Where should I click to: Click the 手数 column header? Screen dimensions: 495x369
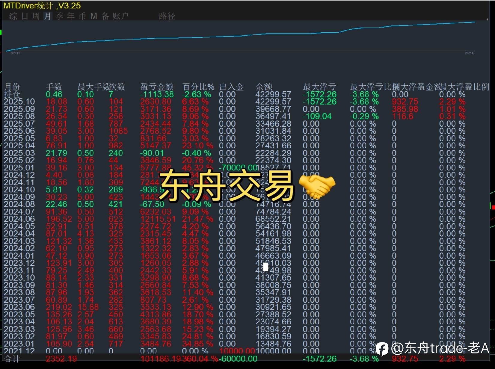pos(54,87)
